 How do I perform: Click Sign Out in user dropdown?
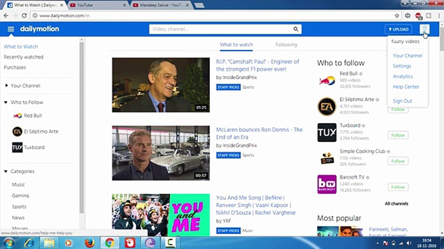[x=402, y=101]
